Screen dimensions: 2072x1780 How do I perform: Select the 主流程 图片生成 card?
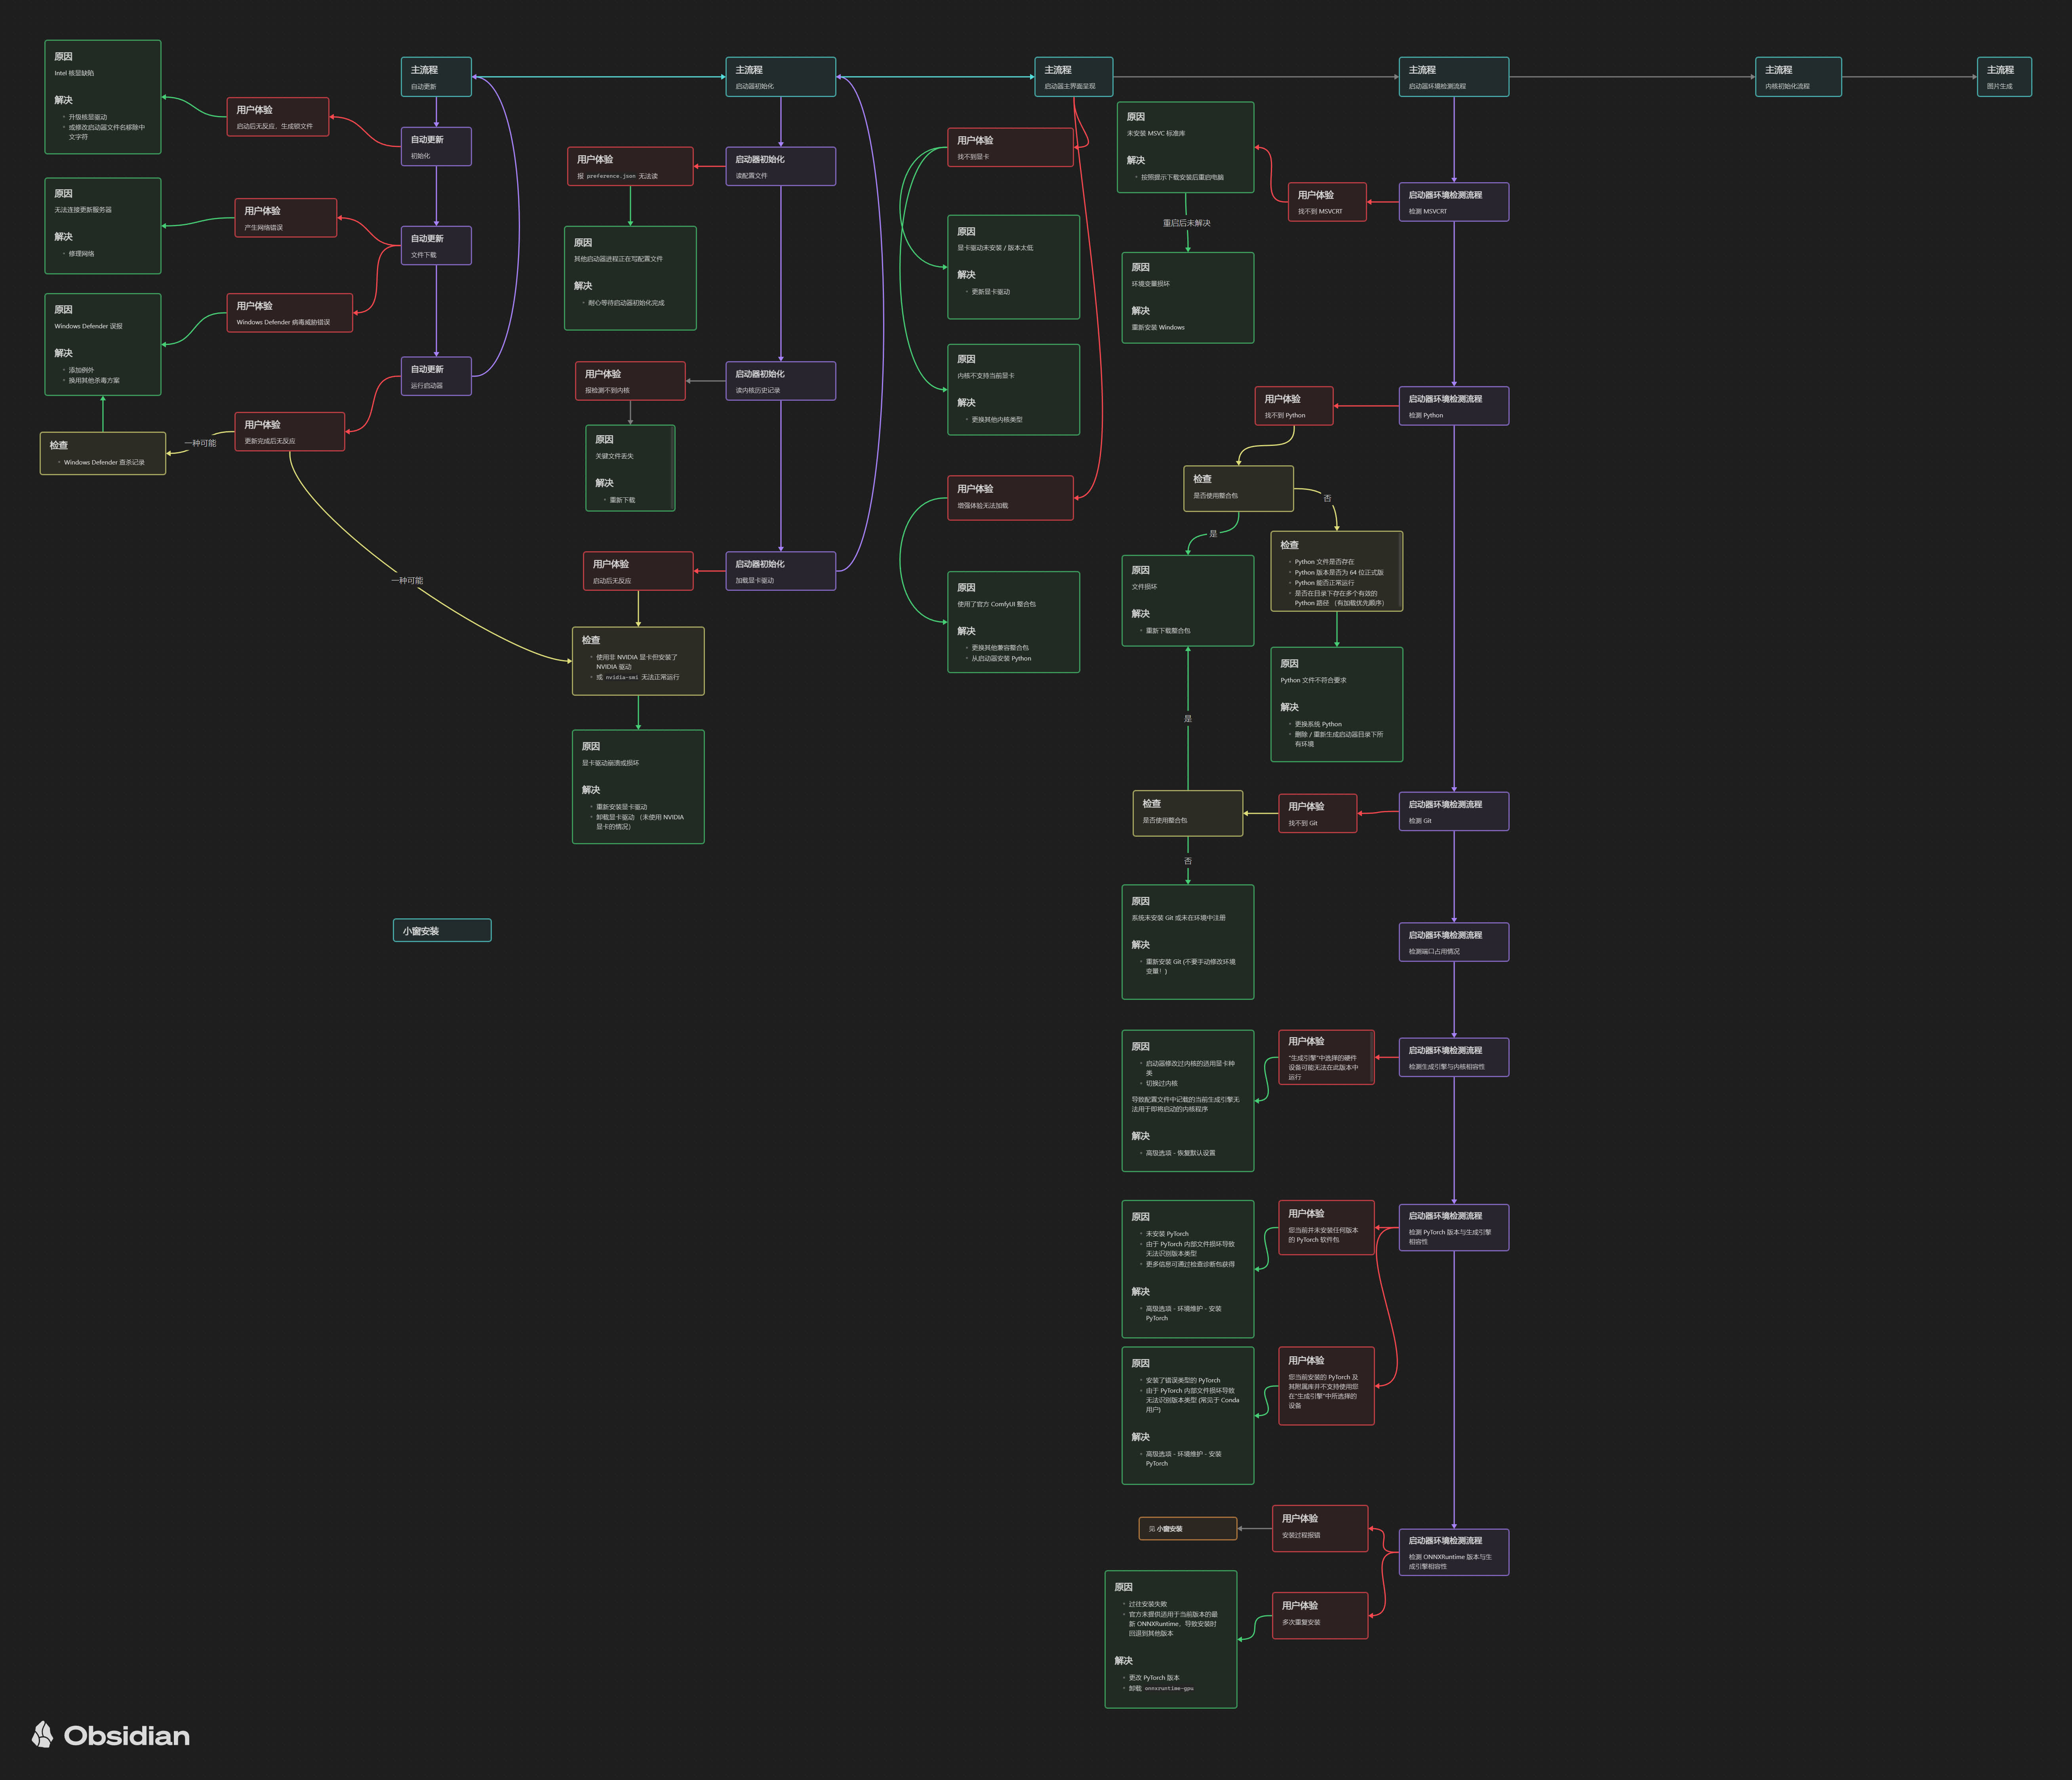[x=2003, y=77]
